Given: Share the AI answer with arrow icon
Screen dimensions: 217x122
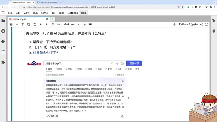Looking at the screenshot, I should pyautogui.click(x=122, y=116).
